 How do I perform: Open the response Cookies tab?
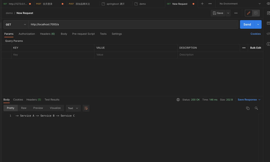point(18,100)
